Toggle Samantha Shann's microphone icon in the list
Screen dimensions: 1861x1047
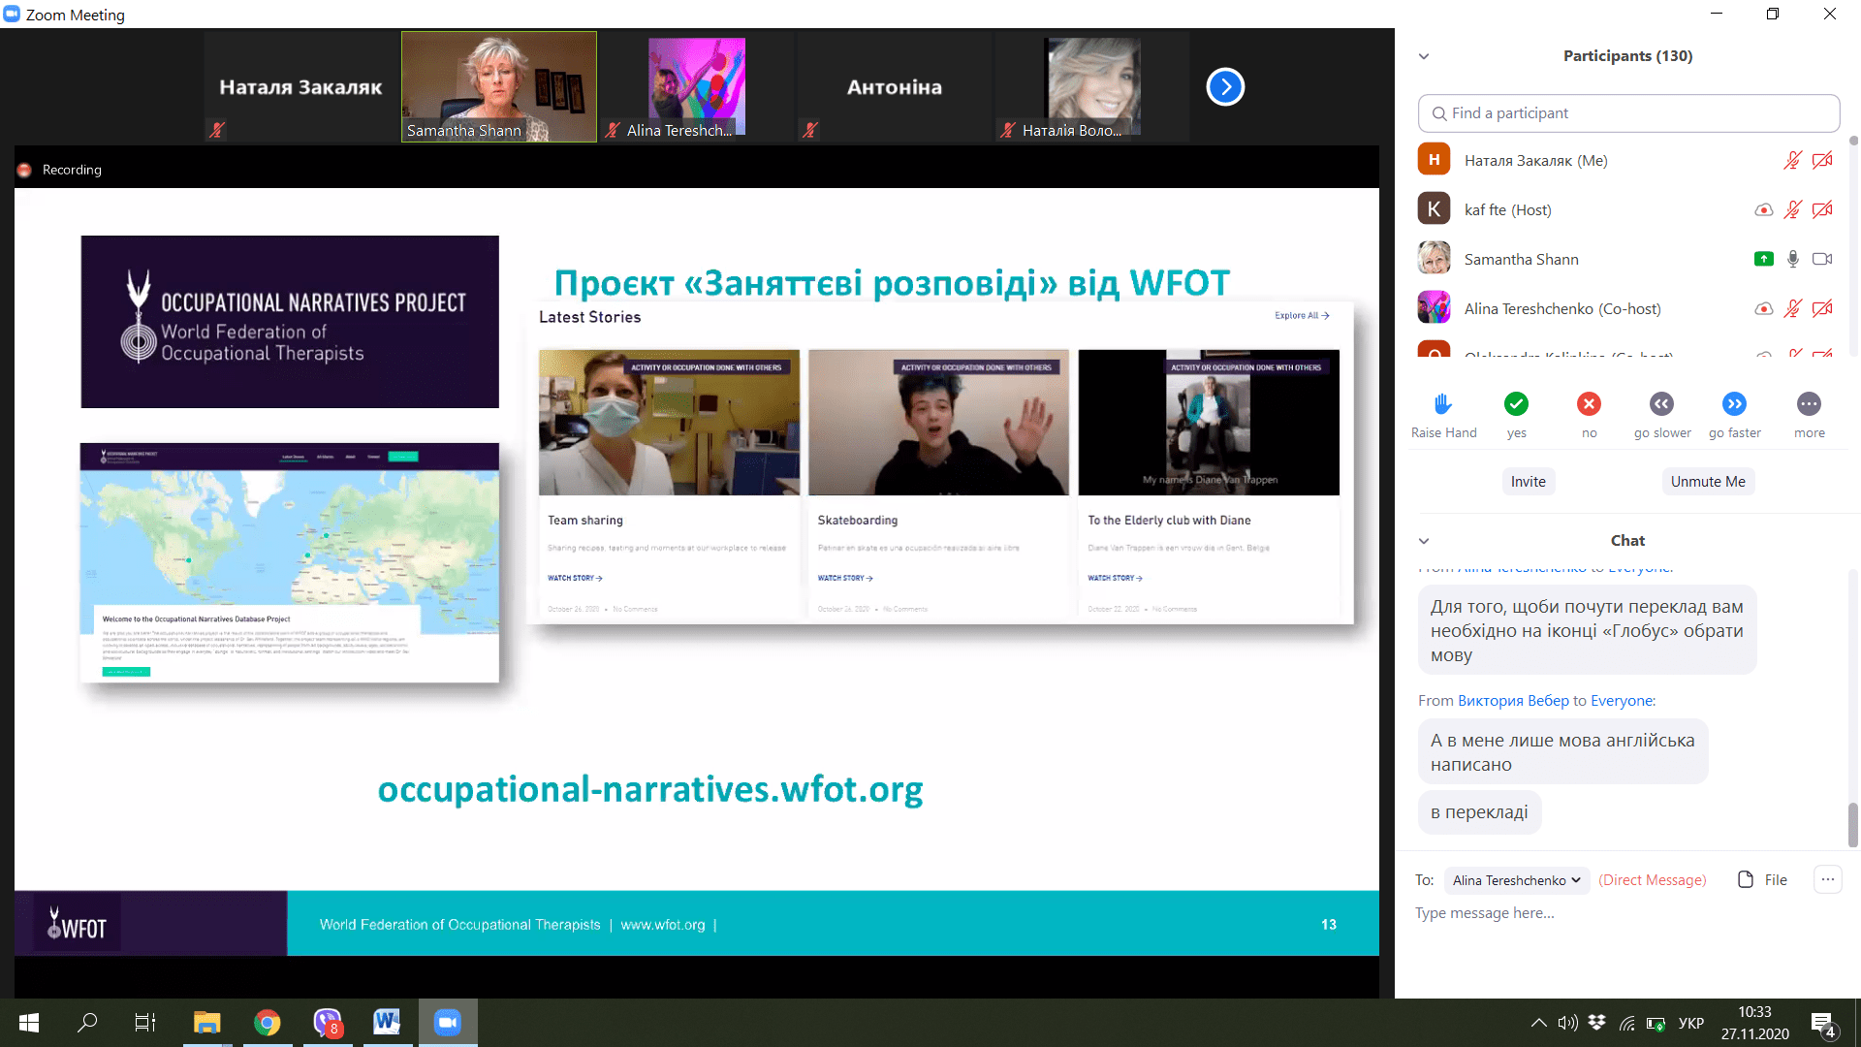(1793, 259)
